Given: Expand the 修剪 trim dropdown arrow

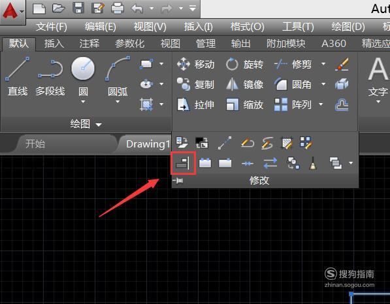Looking at the screenshot, I should click(x=323, y=64).
